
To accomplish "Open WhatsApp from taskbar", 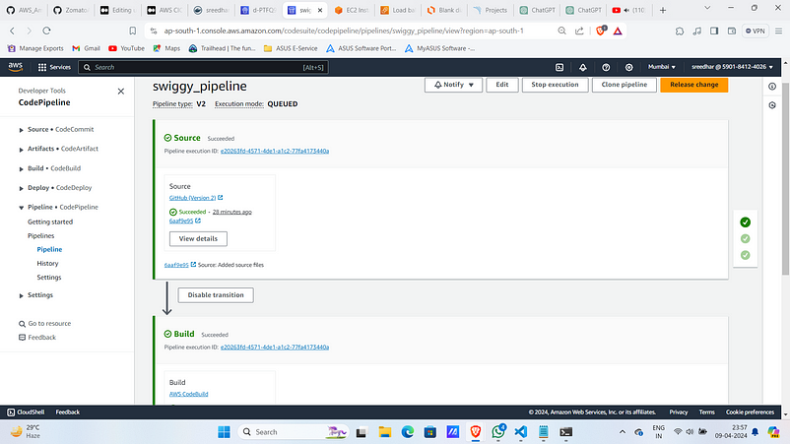I will 498,432.
